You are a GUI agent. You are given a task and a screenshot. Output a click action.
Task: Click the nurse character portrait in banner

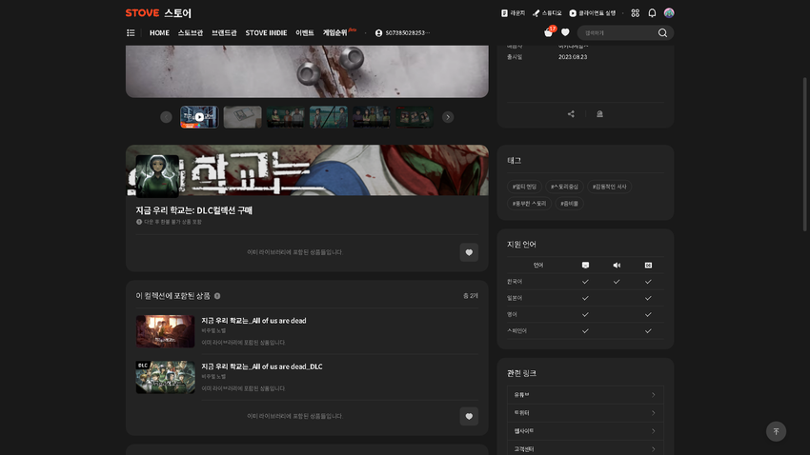pos(157,176)
